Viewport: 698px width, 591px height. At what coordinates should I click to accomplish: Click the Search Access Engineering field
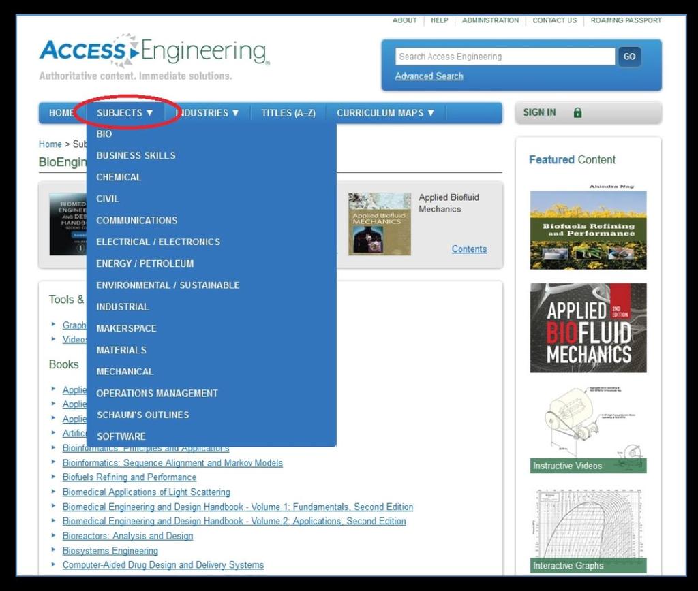(x=505, y=57)
